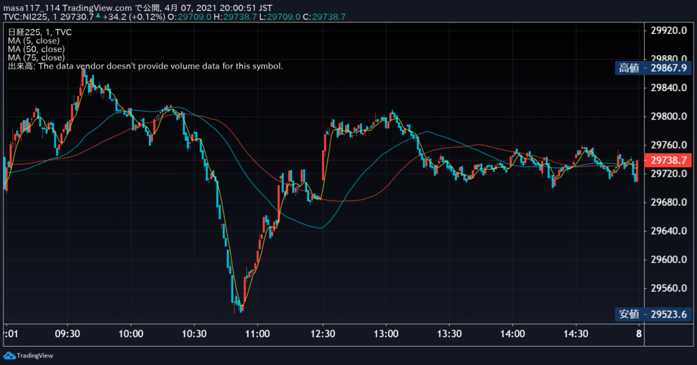Click the 29920.0 price axis value
The height and width of the screenshot is (365, 697).
coord(668,31)
